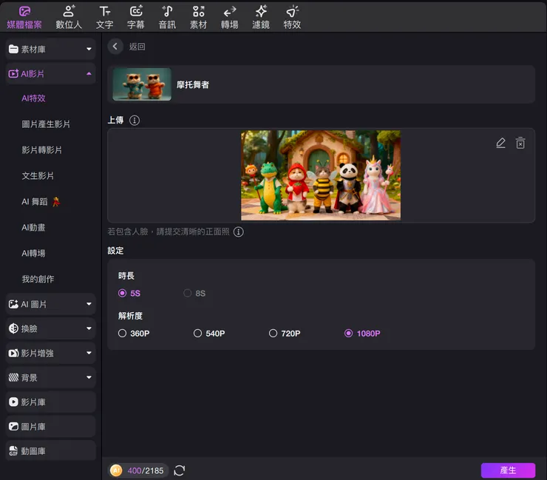Click the 影片增強 enhancement icon
The image size is (547, 480).
coord(13,354)
